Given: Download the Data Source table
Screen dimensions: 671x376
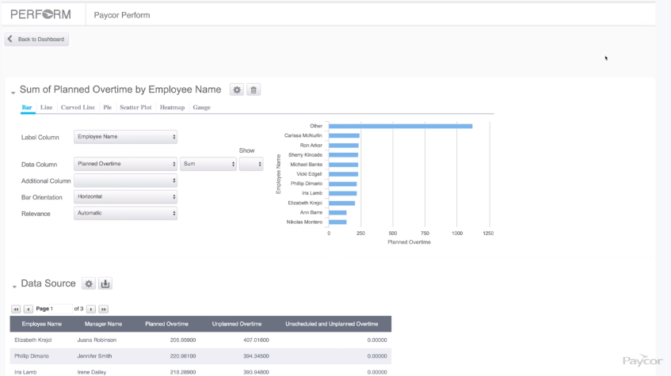Looking at the screenshot, I should coord(105,284).
